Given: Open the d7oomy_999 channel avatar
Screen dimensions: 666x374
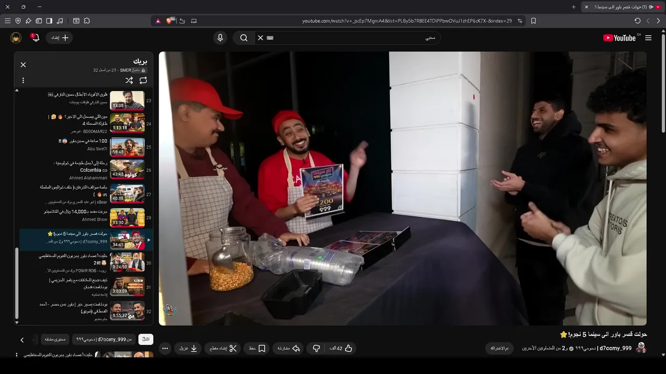Looking at the screenshot, I should (641, 348).
